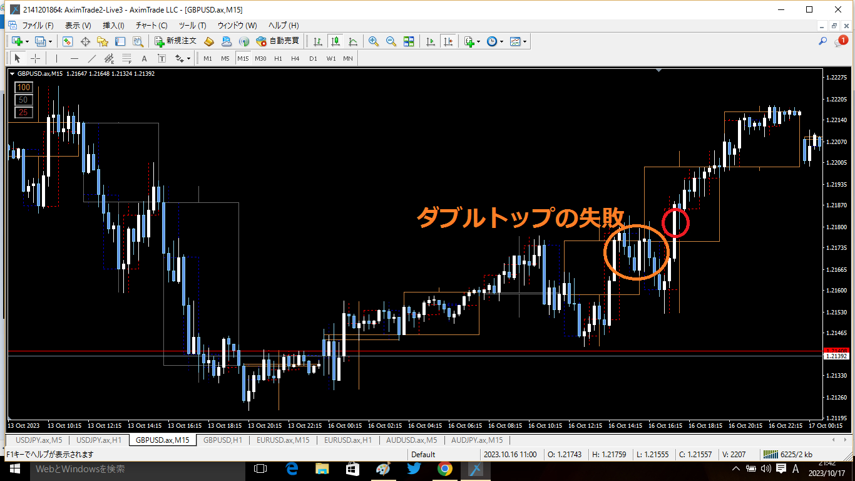This screenshot has height=481, width=855.
Task: Choose the horizontal line tool
Action: tap(74, 58)
